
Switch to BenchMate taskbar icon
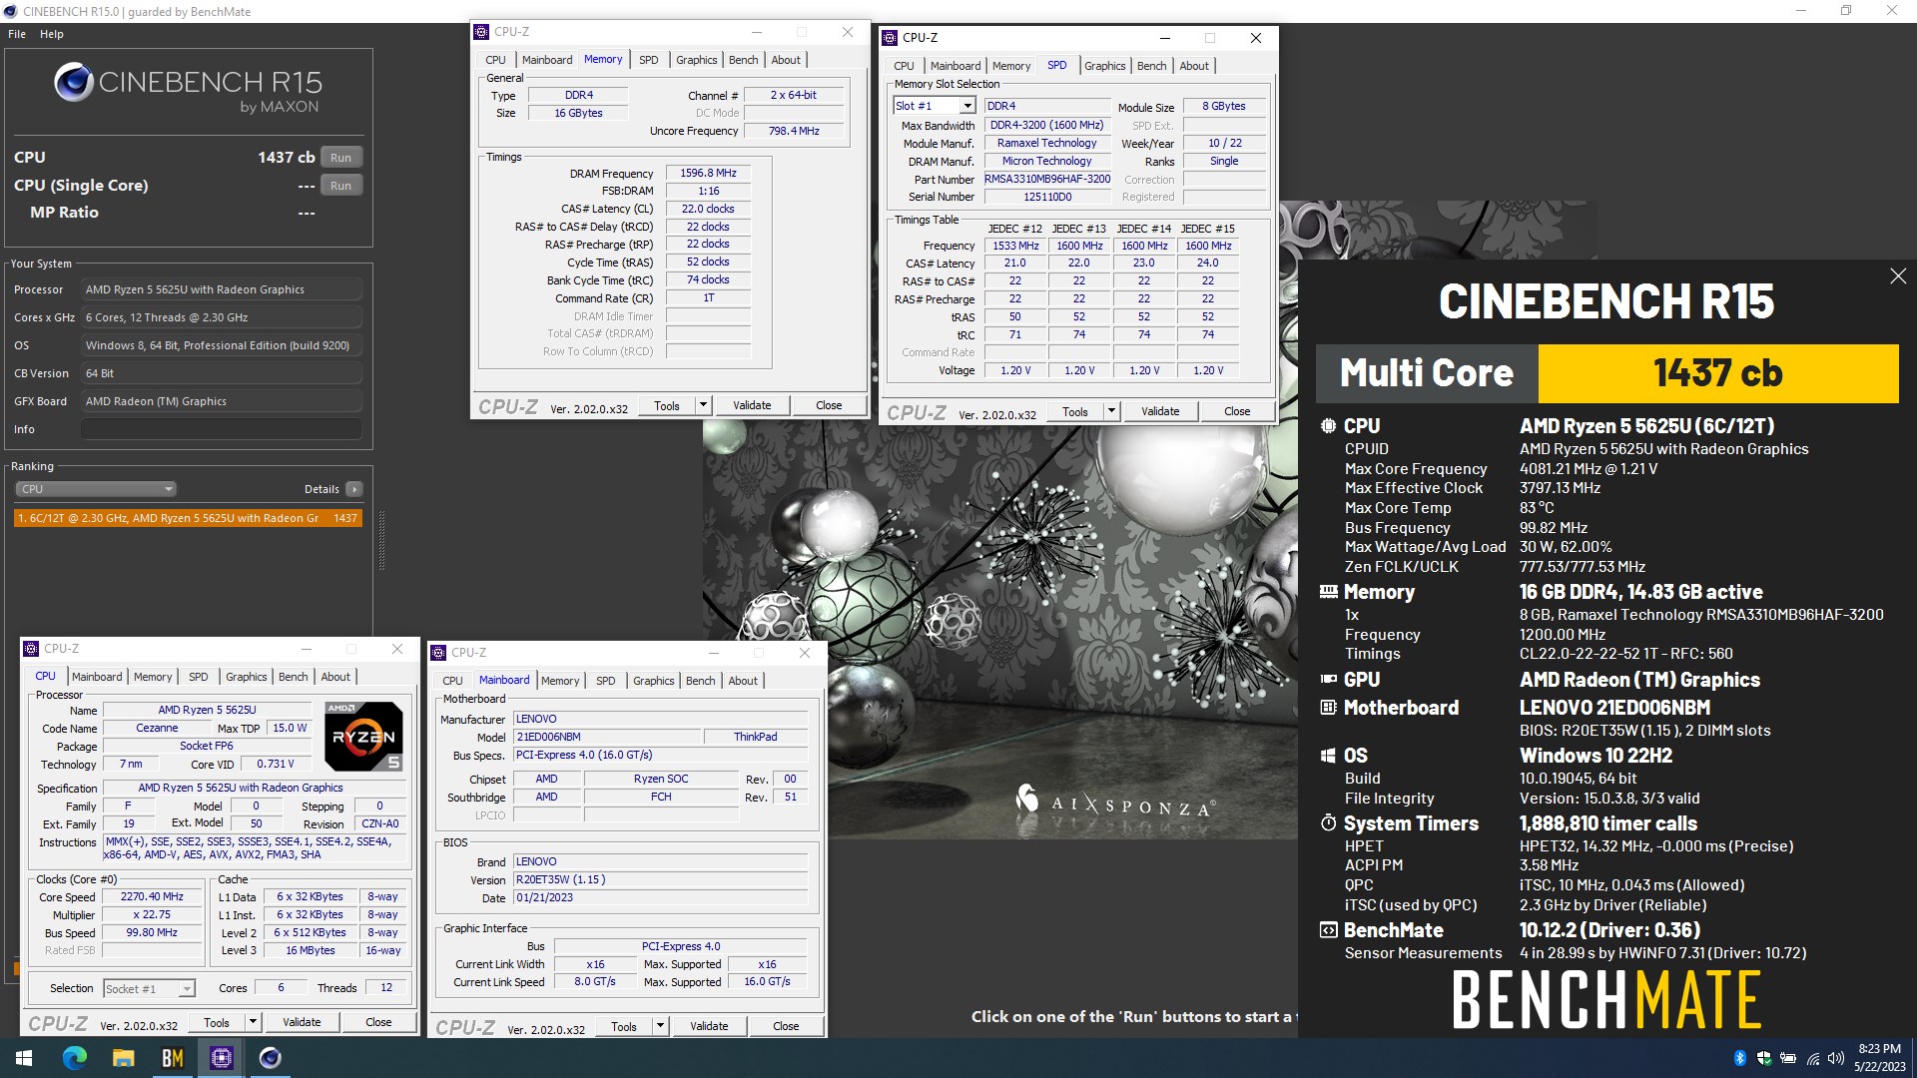[x=172, y=1058]
